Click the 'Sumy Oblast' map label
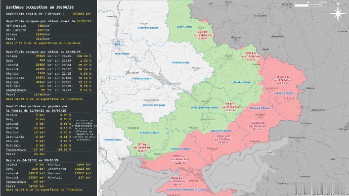Image resolution: width=349 pixels, height=196 pixels. pyautogui.click(x=185, y=27)
